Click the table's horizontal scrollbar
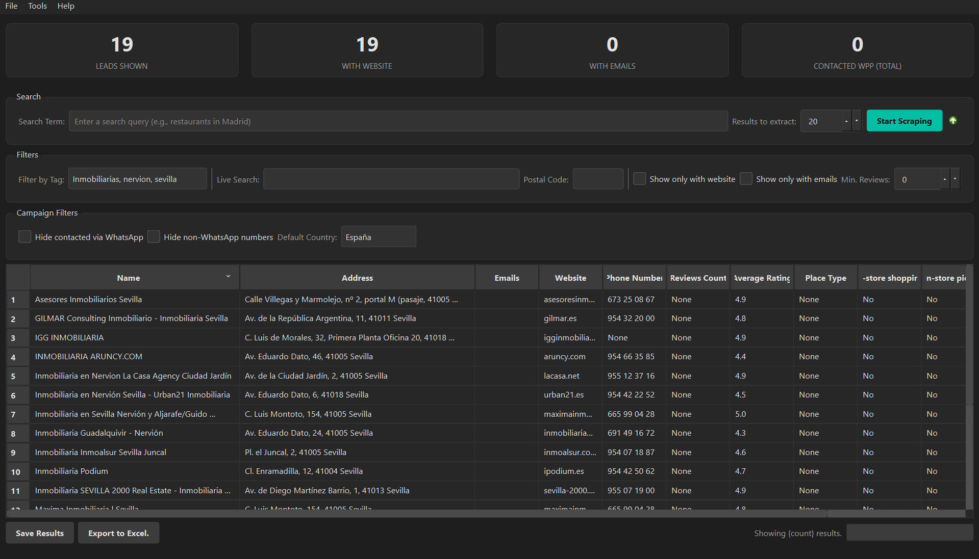The height and width of the screenshot is (559, 979). click(417, 514)
